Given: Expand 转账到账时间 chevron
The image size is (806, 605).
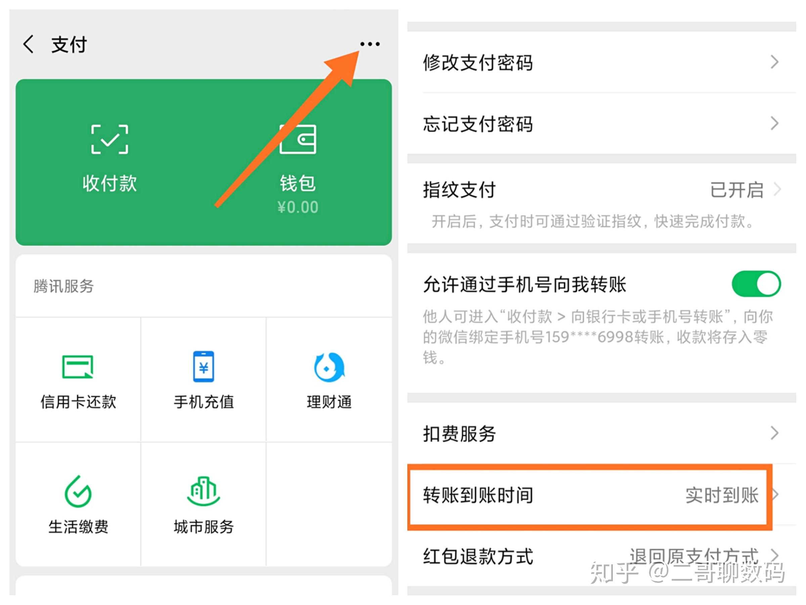Looking at the screenshot, I should point(775,494).
